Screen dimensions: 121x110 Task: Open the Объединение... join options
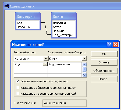tap(104, 71)
